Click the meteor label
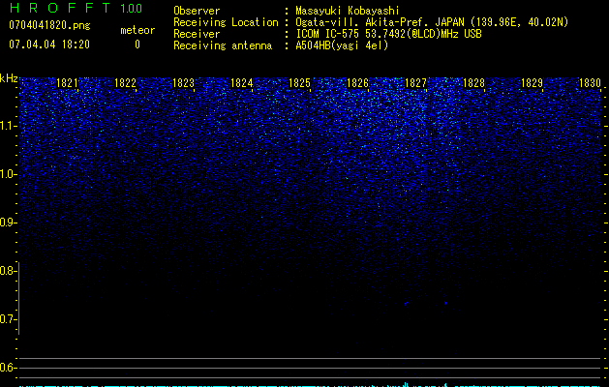Viewport: 609px width, 387px height. (137, 30)
